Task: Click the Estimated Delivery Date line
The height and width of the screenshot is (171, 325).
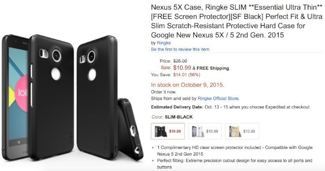Action: (x=231, y=107)
